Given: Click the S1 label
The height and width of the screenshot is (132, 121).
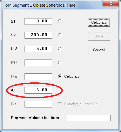Looking at the screenshot, I should point(13,21).
